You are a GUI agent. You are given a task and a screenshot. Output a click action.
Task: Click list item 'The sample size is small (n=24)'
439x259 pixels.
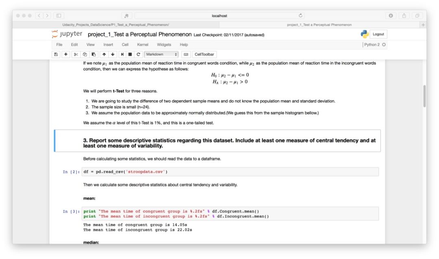coord(120,107)
